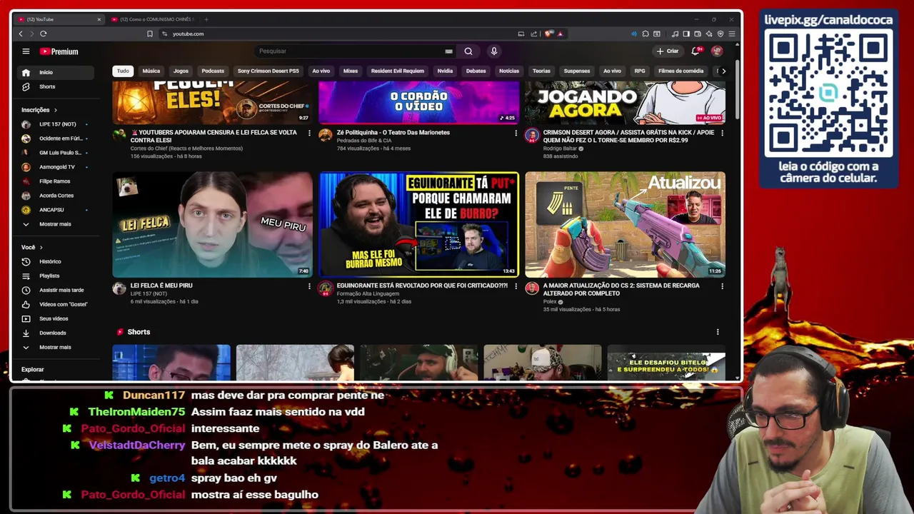Image resolution: width=914 pixels, height=514 pixels.
Task: Click the Brave Shields lion icon
Action: click(x=548, y=34)
